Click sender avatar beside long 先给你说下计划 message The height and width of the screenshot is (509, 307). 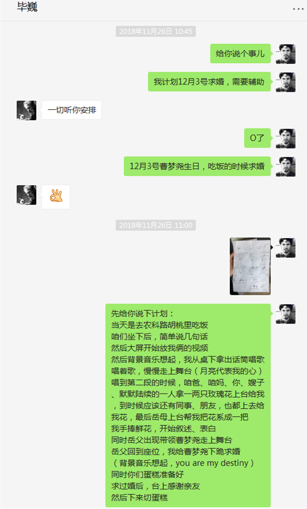pyautogui.click(x=286, y=314)
